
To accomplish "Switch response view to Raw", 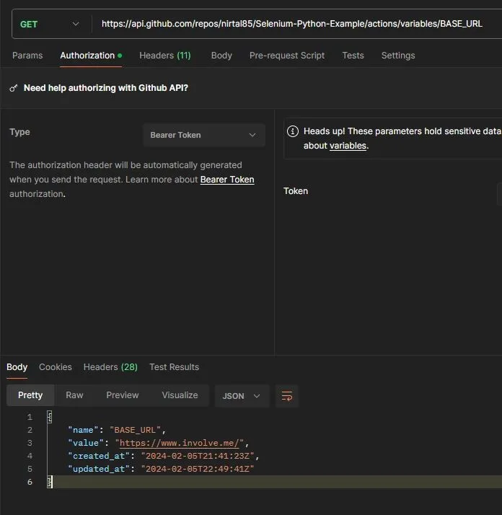I will click(74, 395).
